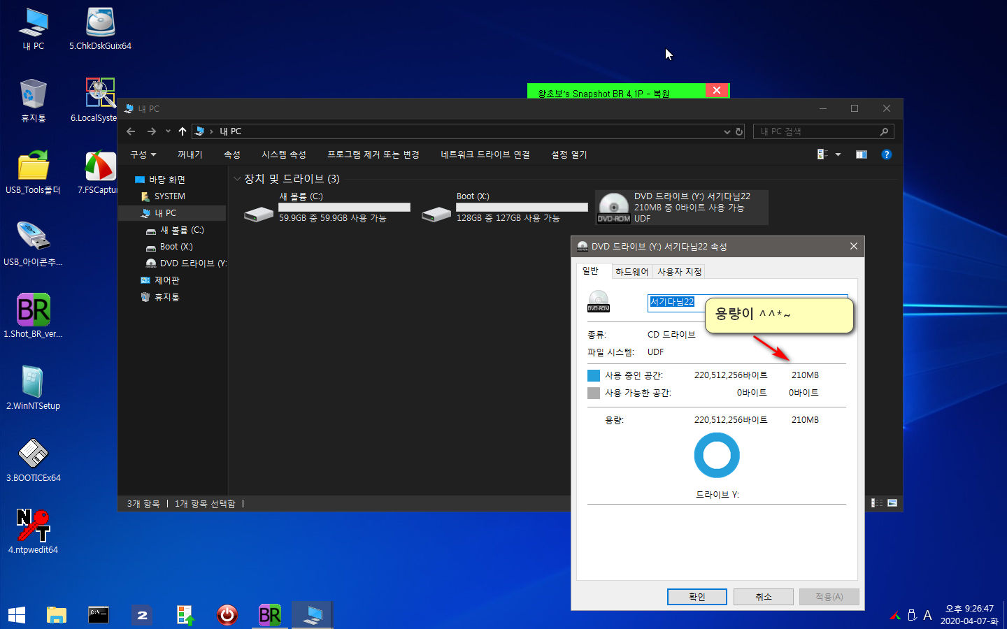
Task: Click the active 내 PC taskbar icon
Action: point(312,615)
